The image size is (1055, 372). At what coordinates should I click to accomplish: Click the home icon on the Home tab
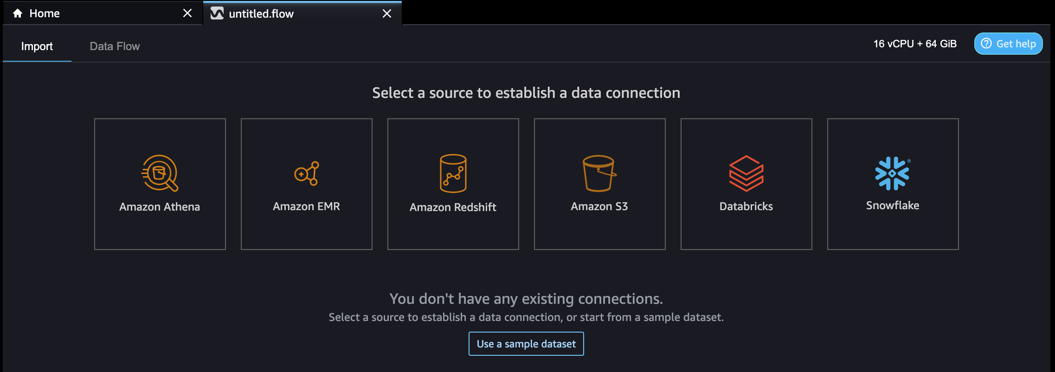pos(17,13)
